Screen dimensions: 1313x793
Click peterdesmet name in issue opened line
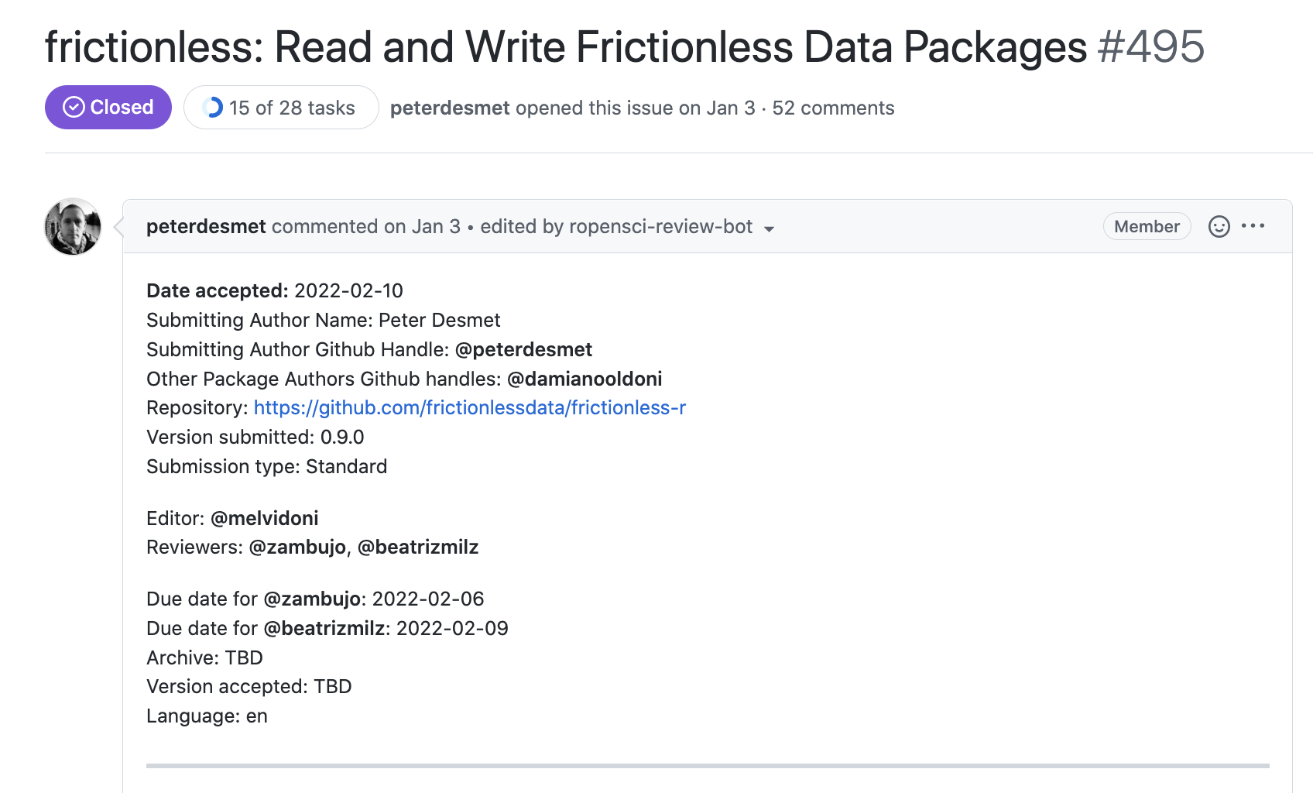point(450,108)
